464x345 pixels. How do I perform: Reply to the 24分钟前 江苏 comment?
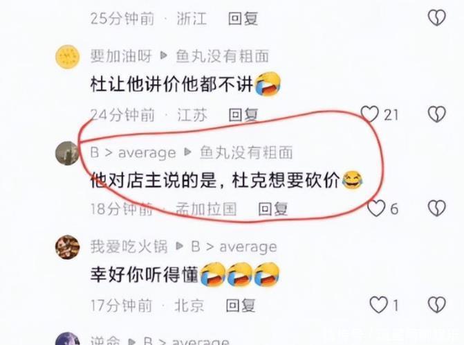(x=243, y=115)
